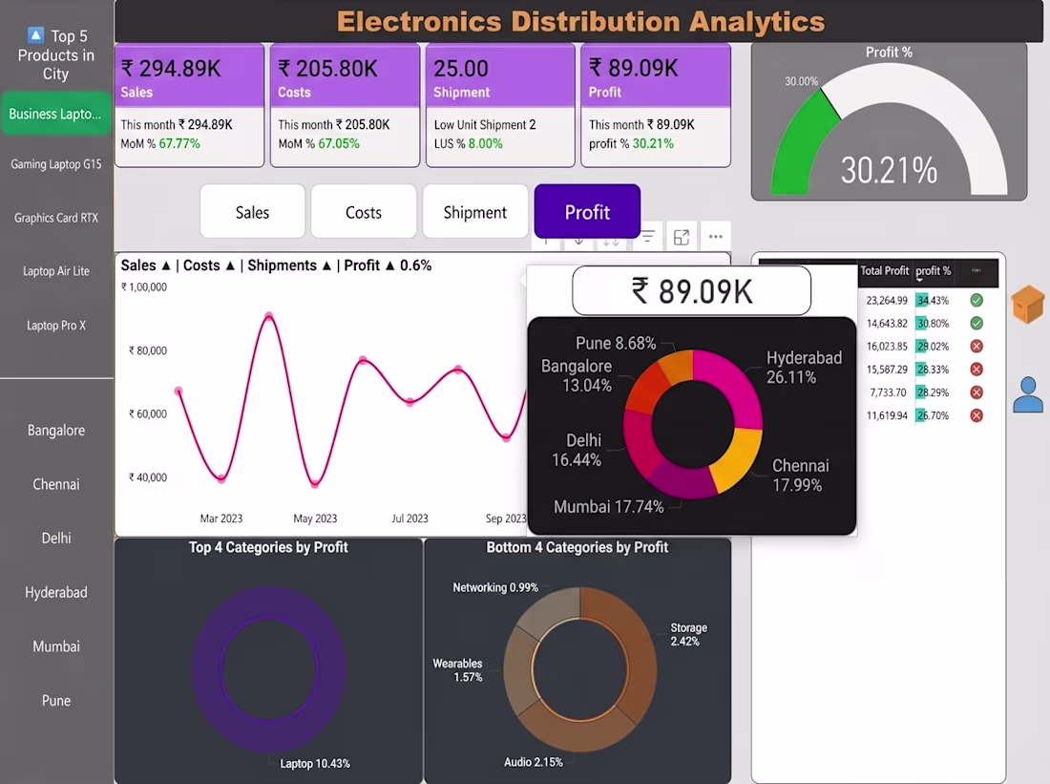Click the Audio 2.15% label
The image size is (1050, 784).
pos(533,762)
